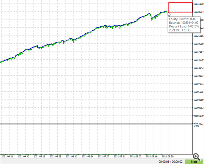Screen dimensions: 204x164
Task: Click the 2021.04.21 date label
Action: tap(7, 156)
